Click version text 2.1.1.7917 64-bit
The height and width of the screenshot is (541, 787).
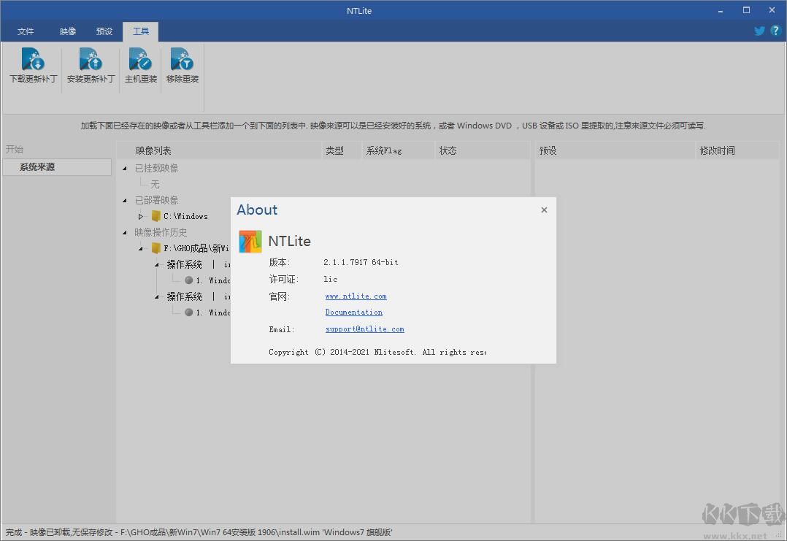(x=361, y=263)
